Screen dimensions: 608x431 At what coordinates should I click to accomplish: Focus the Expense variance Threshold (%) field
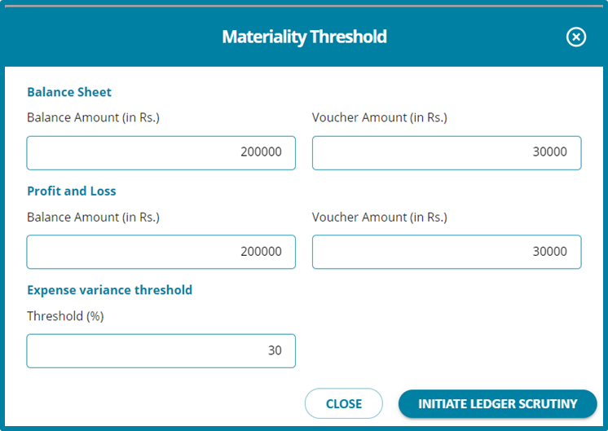point(161,351)
